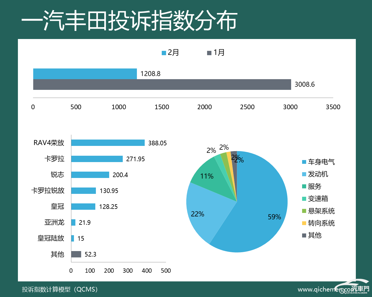Click the 59% pie label
This screenshot has width=372, height=297.
tap(274, 217)
